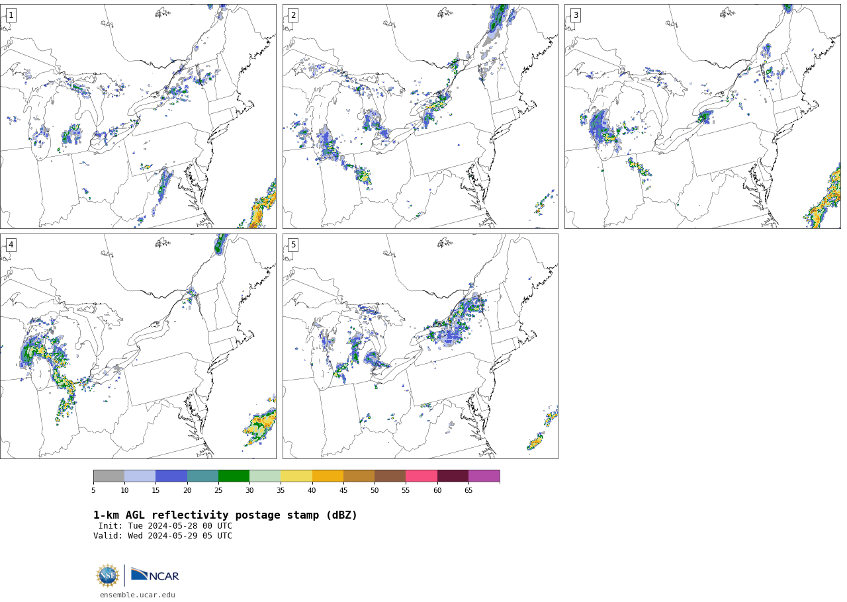This screenshot has width=847, height=602.
Task: Select the teal 20-25 dBZ swatch
Action: pos(202,476)
